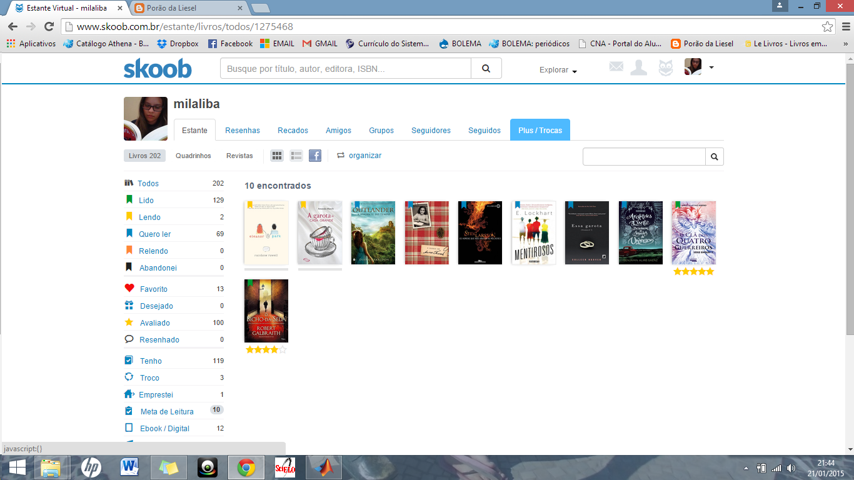Open the Amigos tab

338,130
